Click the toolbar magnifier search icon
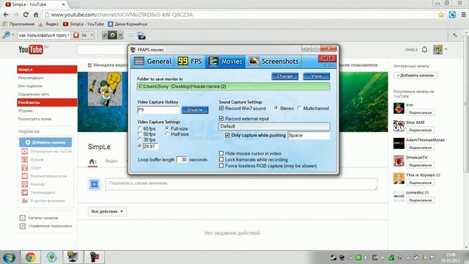The width and height of the screenshot is (469, 264). pos(6,35)
